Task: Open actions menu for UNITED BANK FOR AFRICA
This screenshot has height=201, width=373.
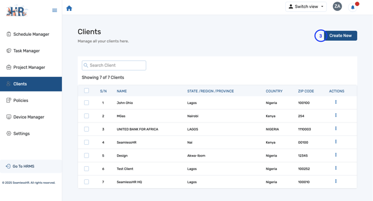Action: [x=336, y=128]
